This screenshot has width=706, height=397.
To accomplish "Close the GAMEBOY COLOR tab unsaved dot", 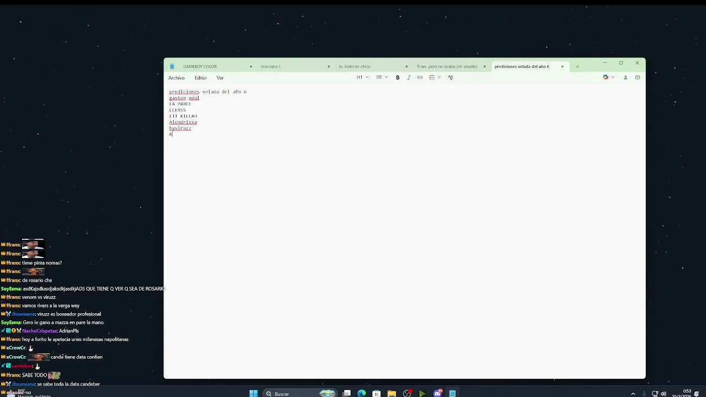I will (251, 67).
